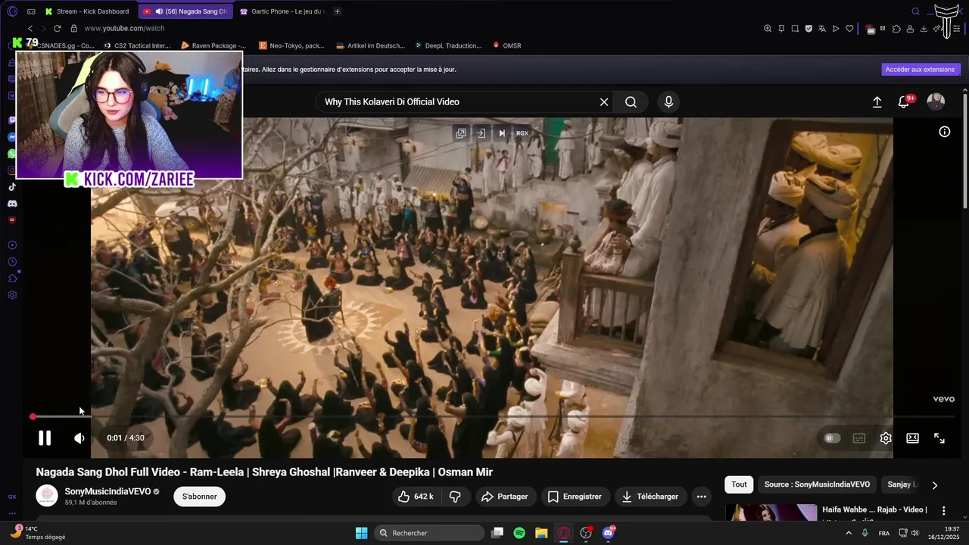Reload the current page

coord(57,28)
